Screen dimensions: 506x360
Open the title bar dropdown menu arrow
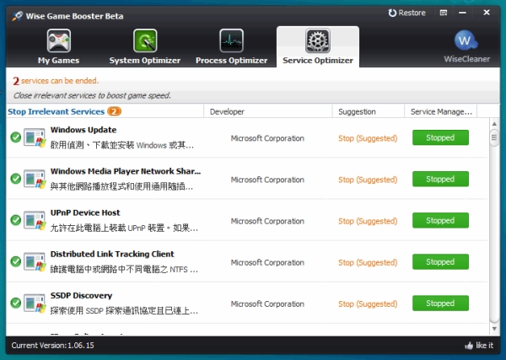point(444,13)
